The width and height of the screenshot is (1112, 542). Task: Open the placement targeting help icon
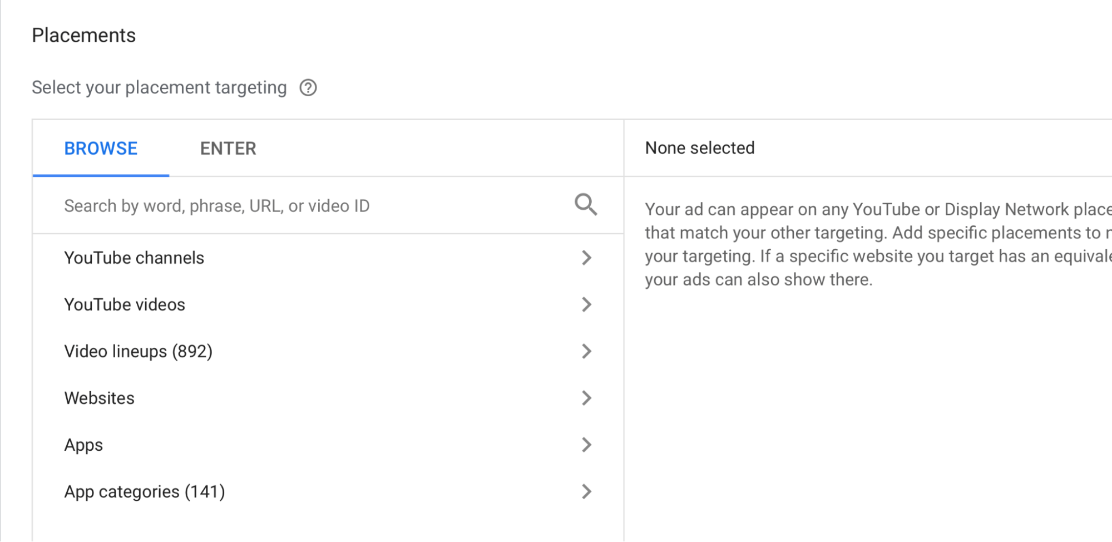[308, 88]
